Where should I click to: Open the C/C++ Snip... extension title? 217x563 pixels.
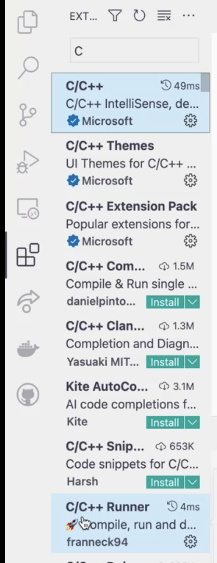tap(105, 447)
